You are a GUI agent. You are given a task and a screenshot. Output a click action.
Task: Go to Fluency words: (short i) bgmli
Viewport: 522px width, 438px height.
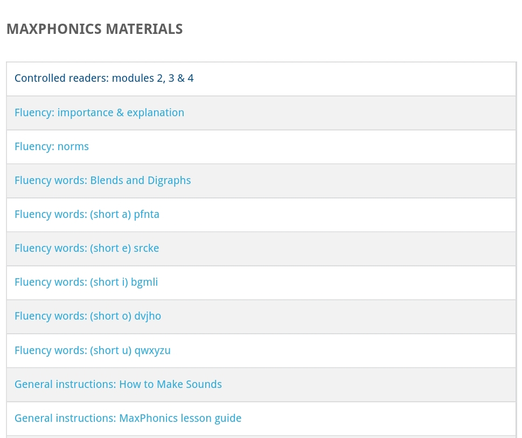pyautogui.click(x=86, y=282)
